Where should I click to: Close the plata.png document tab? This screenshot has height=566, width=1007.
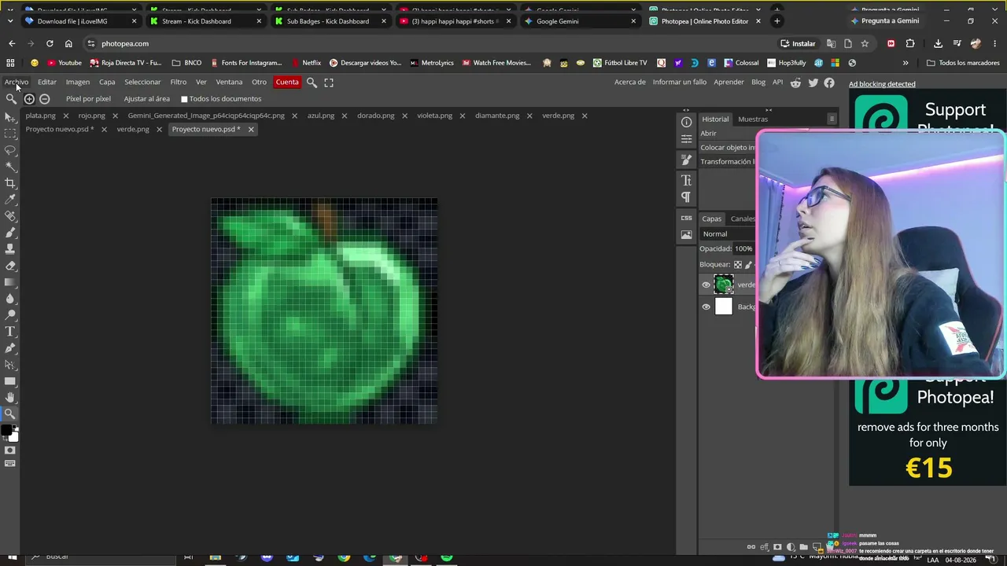coord(66,116)
